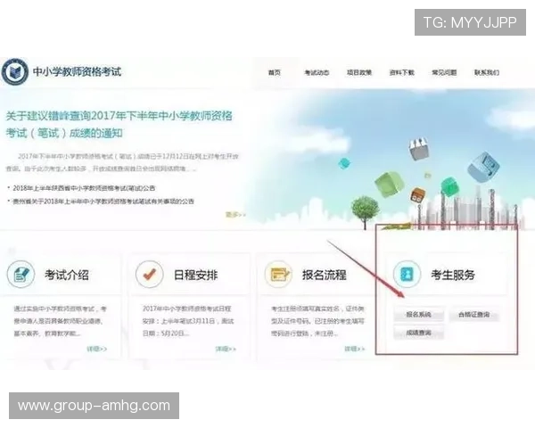Click the notice summary paragraph under headline
The height and width of the screenshot is (428, 535).
[x=122, y=162]
